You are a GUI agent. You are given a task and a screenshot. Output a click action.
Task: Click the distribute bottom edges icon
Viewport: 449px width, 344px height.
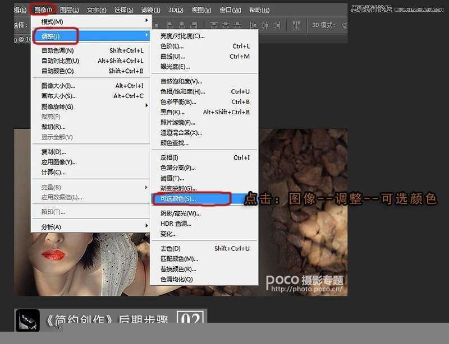[x=277, y=24]
